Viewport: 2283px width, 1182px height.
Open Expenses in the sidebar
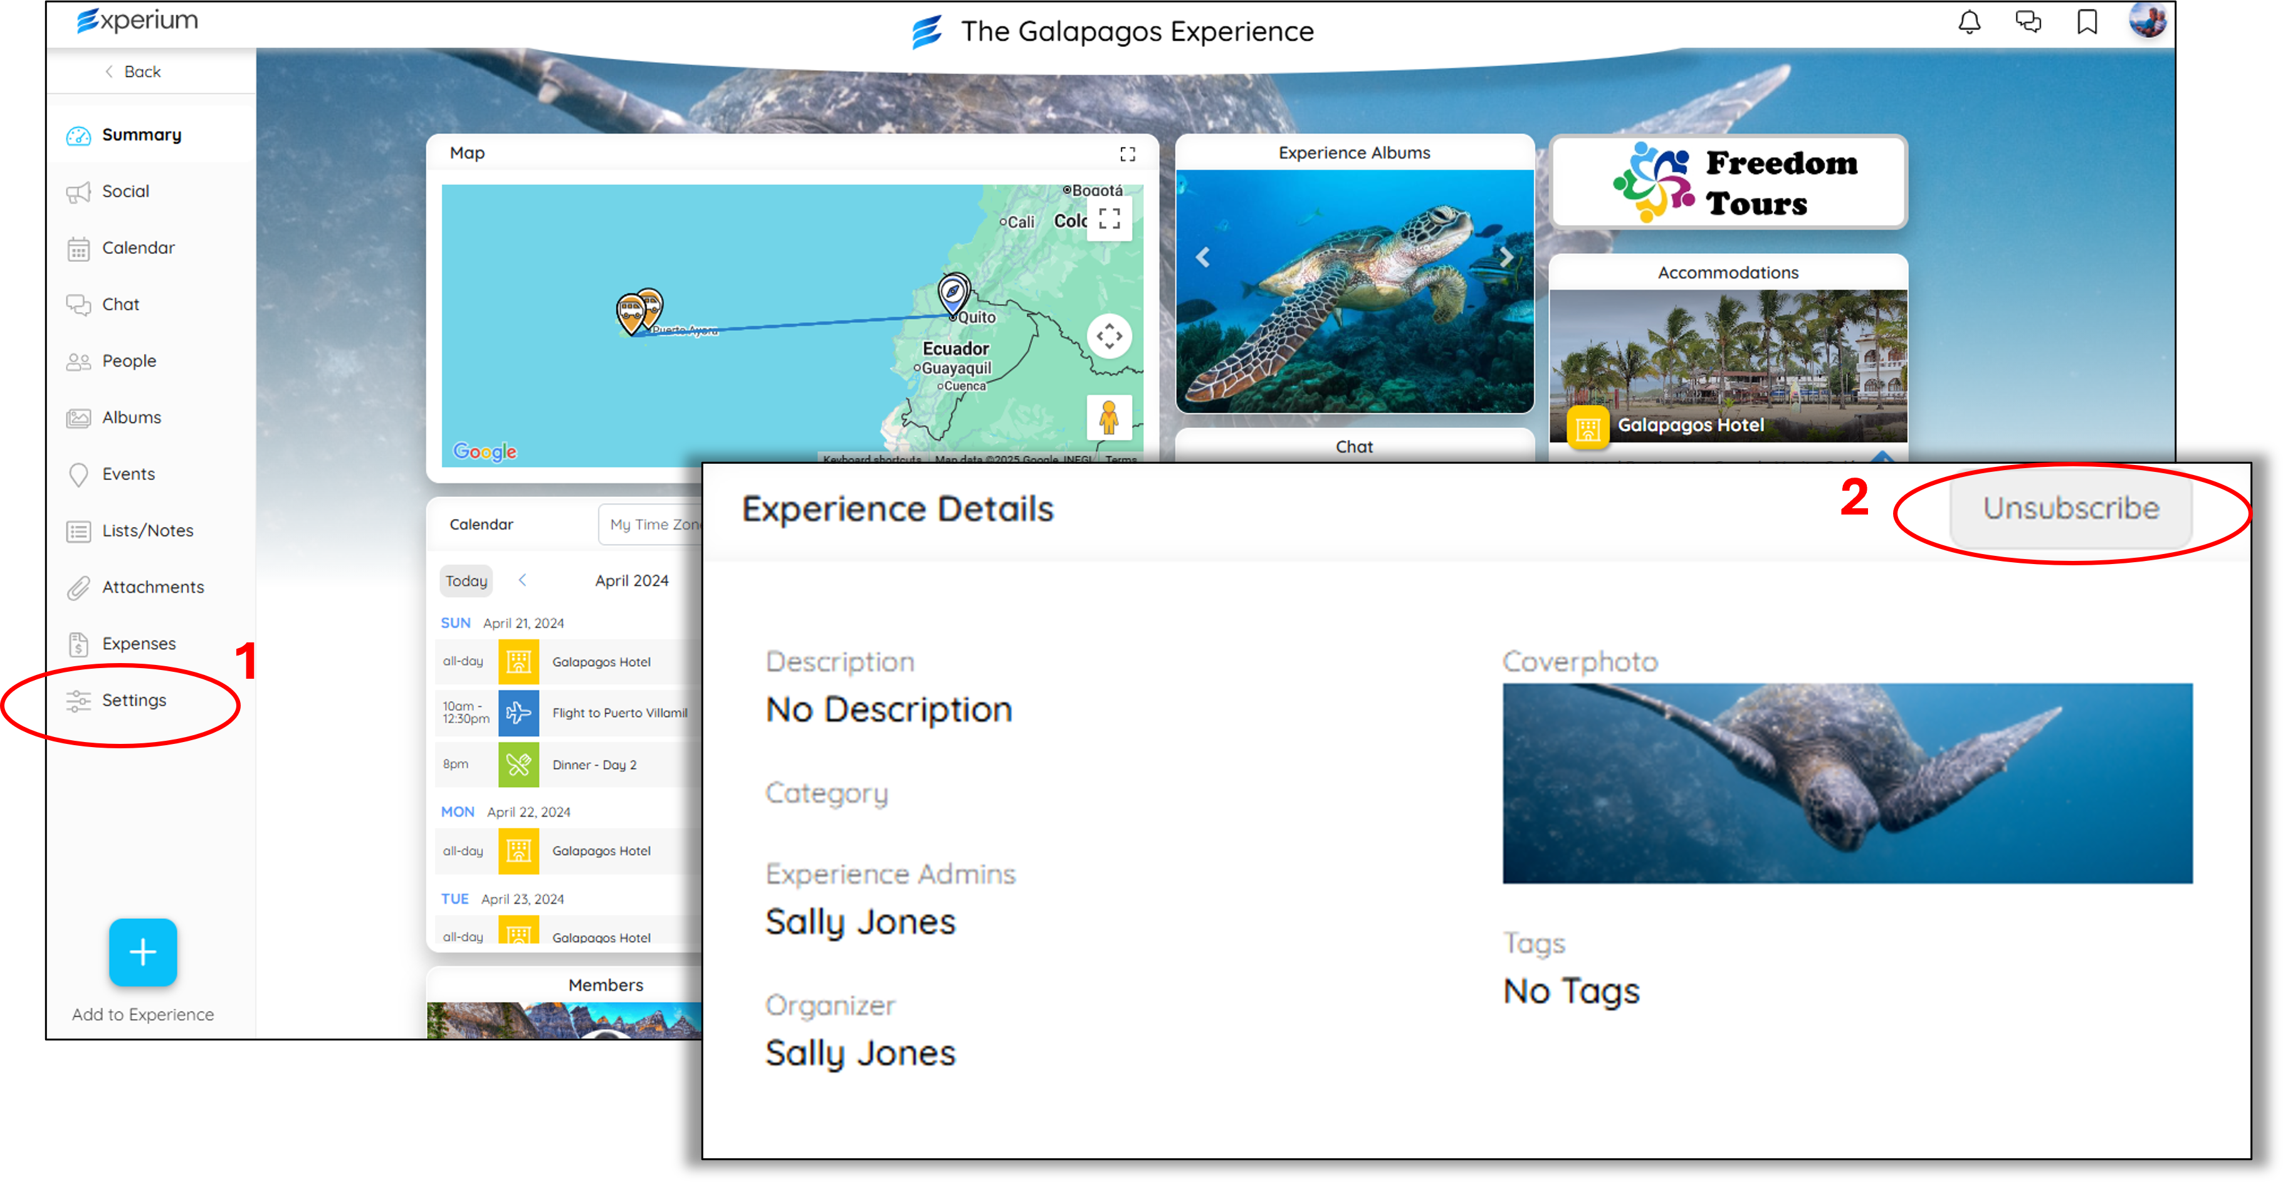pos(139,643)
